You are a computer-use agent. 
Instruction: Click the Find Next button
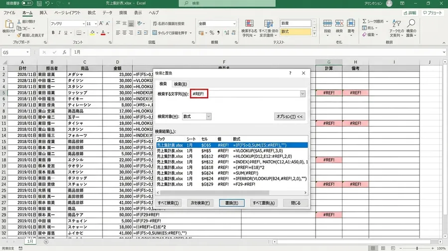coord(200,203)
